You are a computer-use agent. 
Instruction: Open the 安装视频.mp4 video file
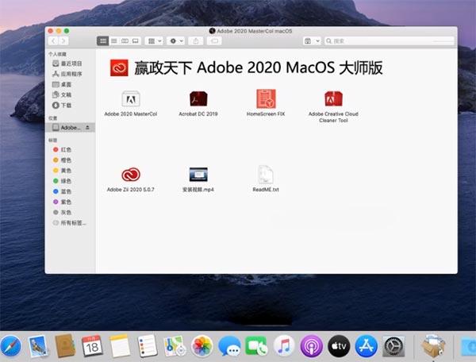pos(198,175)
